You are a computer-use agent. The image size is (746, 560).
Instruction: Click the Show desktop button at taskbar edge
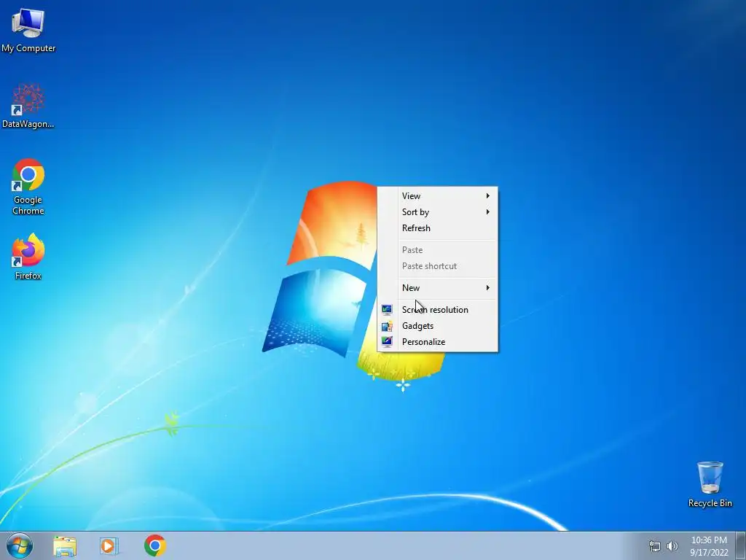[741, 545]
